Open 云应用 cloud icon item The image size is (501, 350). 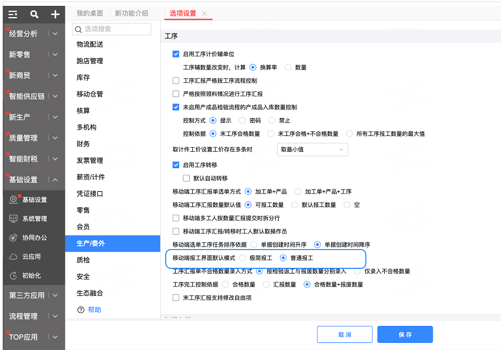tap(13, 256)
